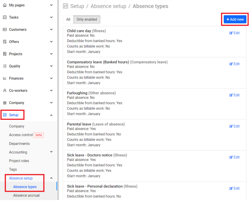The width and height of the screenshot is (250, 202).
Task: Expand the Finances menu chevron
Action: [51, 78]
